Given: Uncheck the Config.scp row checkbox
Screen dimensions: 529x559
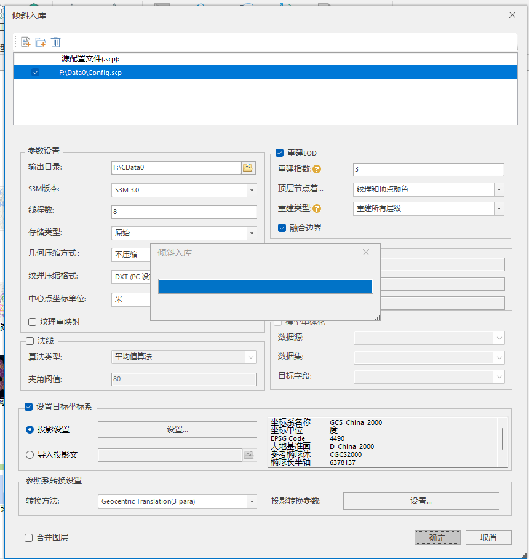Looking at the screenshot, I should click(x=35, y=73).
